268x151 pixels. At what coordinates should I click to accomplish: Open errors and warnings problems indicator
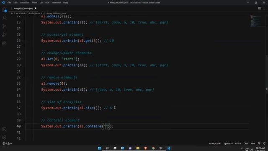click(7, 143)
